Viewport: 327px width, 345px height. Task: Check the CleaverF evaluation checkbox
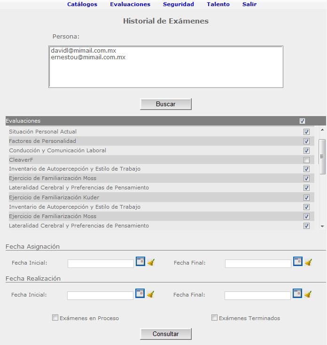(306, 160)
